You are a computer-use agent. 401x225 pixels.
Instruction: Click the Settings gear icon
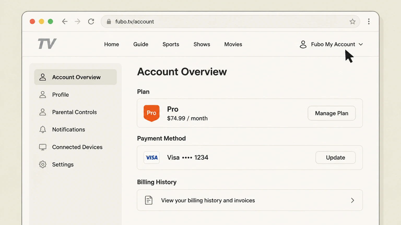click(43, 164)
